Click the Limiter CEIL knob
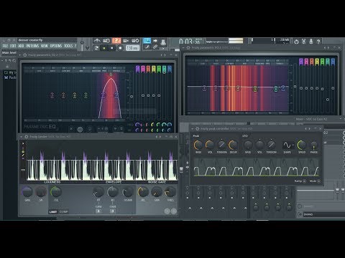 click(55, 192)
